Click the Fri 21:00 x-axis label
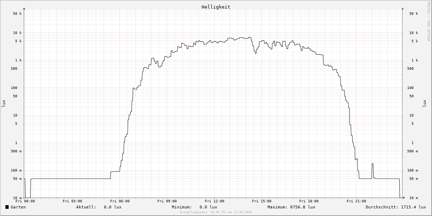Screen dimensions: 432x216 pos(356,201)
